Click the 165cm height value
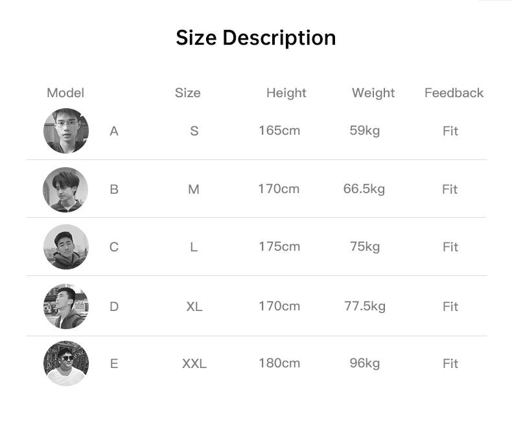The image size is (512, 427). pyautogui.click(x=279, y=130)
